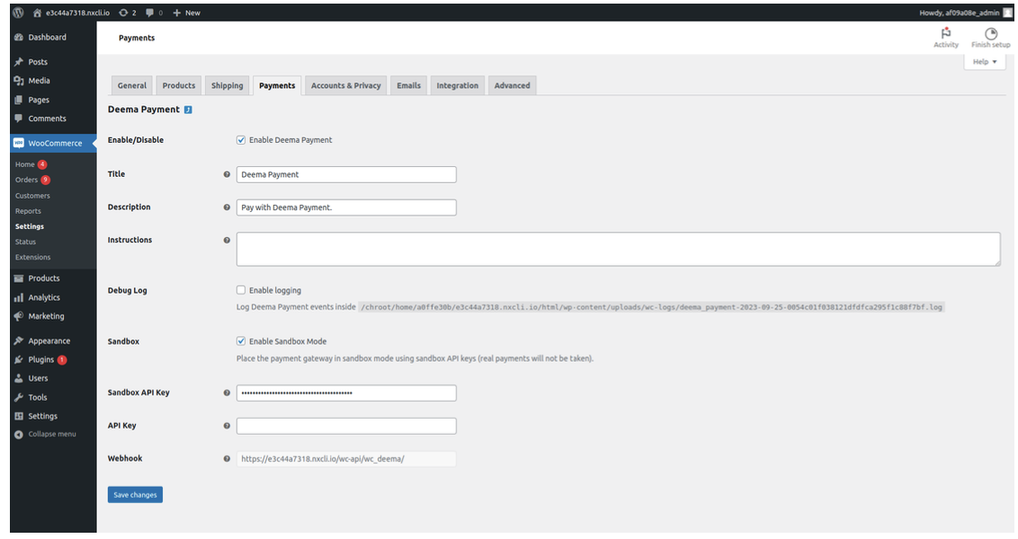Click the Appearance brush icon

coord(19,340)
